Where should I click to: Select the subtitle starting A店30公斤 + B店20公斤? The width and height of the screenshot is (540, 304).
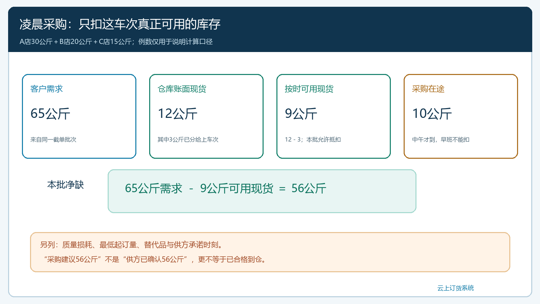tap(116, 42)
